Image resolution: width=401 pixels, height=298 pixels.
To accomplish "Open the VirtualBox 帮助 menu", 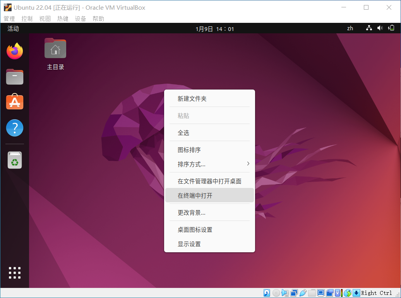I will 98,19.
